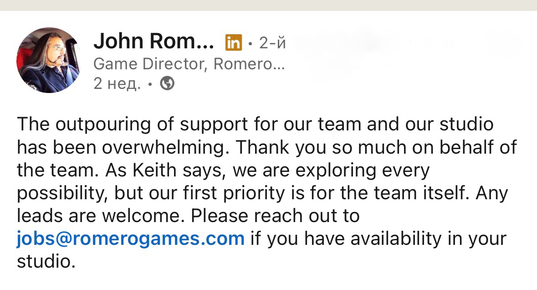Open John Romero's profile photo
Screen dimensions: 537x290
(49, 60)
